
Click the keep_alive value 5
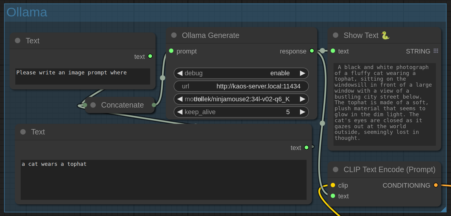point(288,112)
